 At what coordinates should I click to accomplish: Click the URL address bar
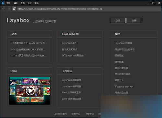coord(89,9)
